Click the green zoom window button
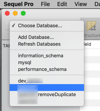Image resolution: width=100 pixels, height=111 pixels. (23, 13)
